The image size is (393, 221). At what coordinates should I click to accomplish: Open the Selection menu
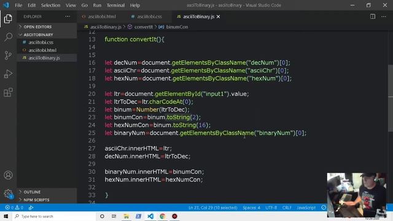pyautogui.click(x=50, y=5)
